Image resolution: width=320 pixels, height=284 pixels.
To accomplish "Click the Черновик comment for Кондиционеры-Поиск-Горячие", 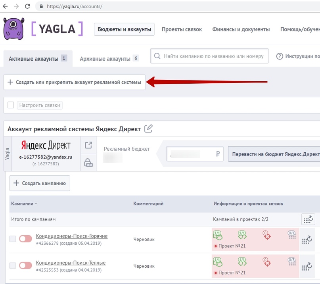I will click(144, 239).
